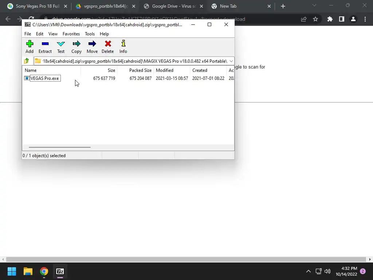The width and height of the screenshot is (373, 280).
Task: Open the Tools menu
Action: pyautogui.click(x=90, y=34)
